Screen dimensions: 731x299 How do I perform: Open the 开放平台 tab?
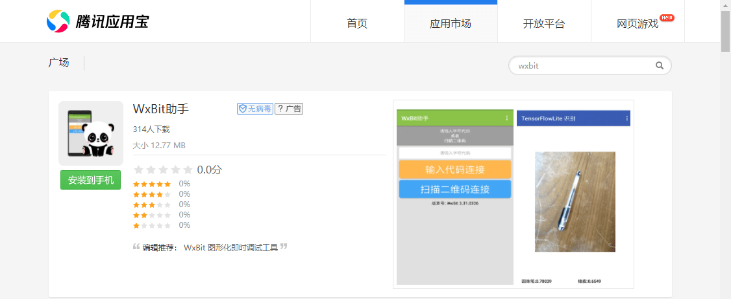click(544, 24)
